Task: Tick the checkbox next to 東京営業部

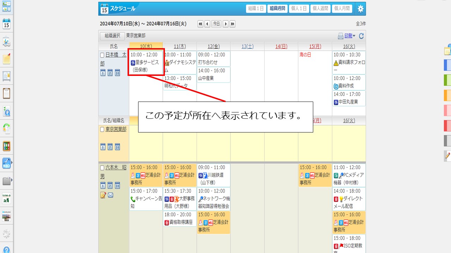Action: coord(102,129)
